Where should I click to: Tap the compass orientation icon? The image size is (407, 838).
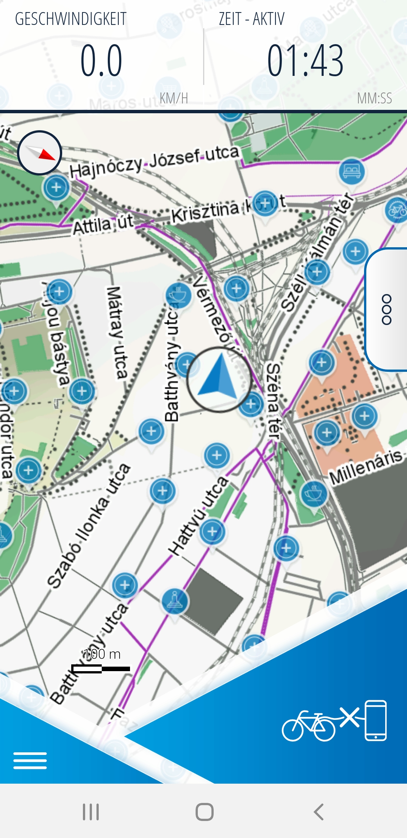[x=40, y=153]
